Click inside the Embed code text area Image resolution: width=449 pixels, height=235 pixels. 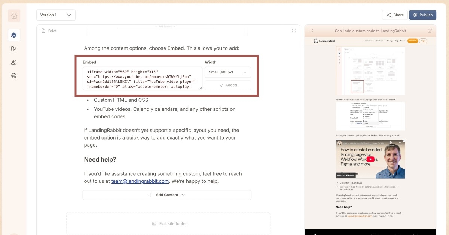point(142,79)
